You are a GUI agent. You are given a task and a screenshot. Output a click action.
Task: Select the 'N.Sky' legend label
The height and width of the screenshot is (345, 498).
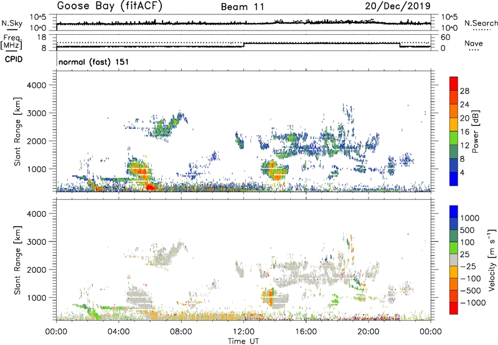[x=12, y=23]
